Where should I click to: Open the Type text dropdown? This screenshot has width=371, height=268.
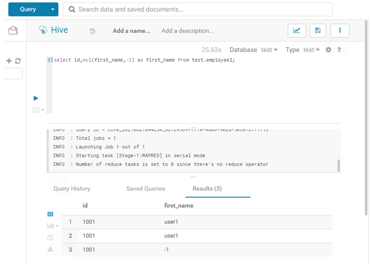(312, 50)
